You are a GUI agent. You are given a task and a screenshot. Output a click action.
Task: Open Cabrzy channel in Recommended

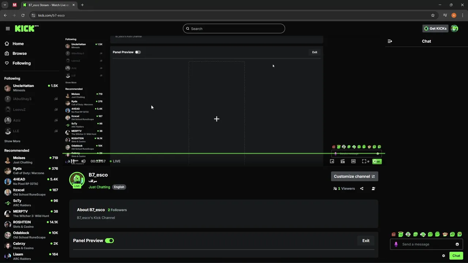pyautogui.click(x=31, y=245)
